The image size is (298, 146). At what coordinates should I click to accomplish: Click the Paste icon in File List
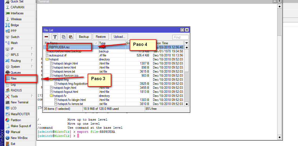pyautogui.click(x=70, y=37)
